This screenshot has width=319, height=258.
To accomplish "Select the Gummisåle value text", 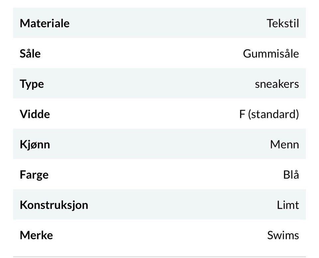I will pyautogui.click(x=271, y=54).
